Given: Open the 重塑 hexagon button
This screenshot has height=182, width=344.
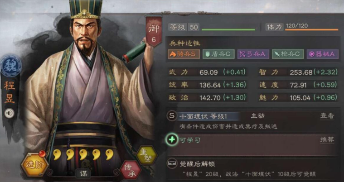Looking at the screenshot, I should pyautogui.click(x=146, y=155).
